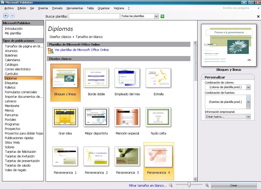This screenshot has height=190, width=261.
Task: Click the Crear button
Action: pyautogui.click(x=234, y=185)
